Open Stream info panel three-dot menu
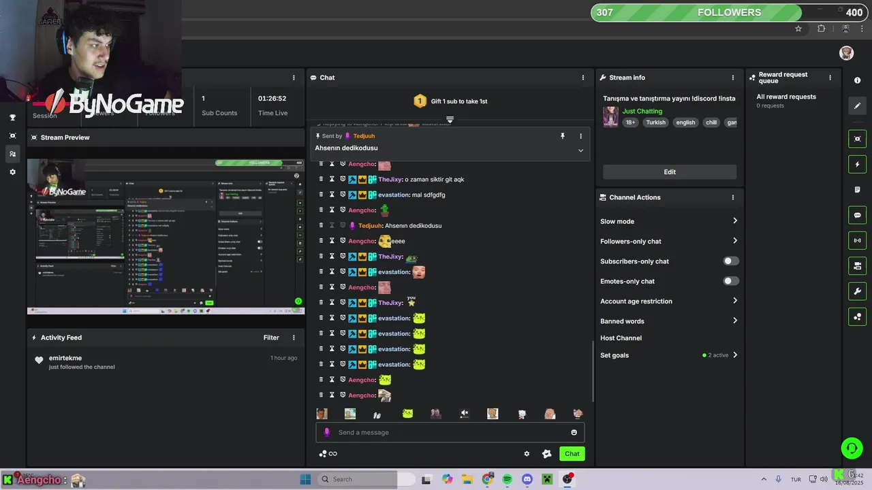The image size is (872, 490). (733, 78)
